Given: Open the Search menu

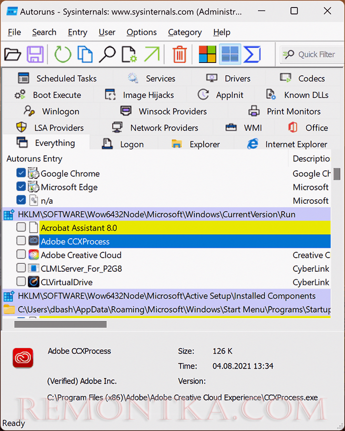Looking at the screenshot, I should 44,32.
